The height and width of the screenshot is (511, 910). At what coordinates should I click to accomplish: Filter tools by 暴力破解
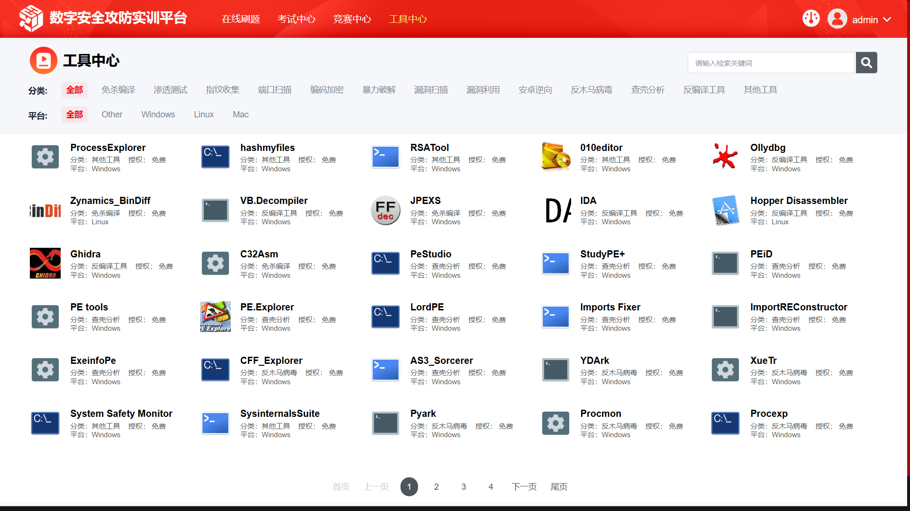point(379,90)
